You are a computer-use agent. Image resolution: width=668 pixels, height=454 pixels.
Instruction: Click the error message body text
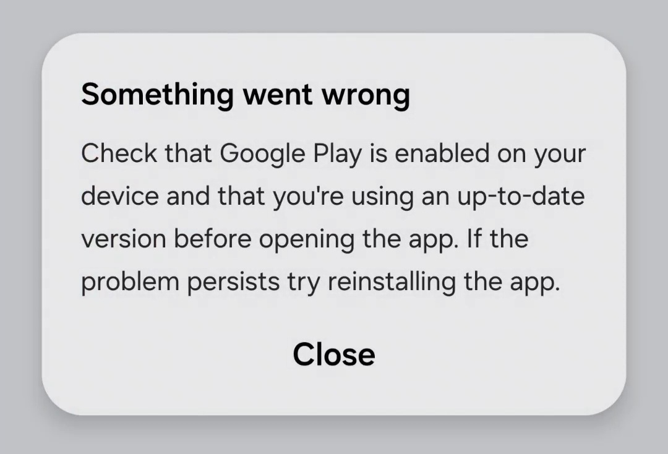[333, 216]
